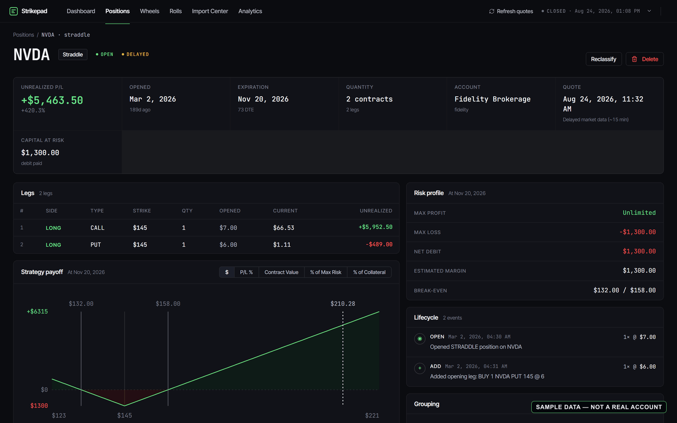The width and height of the screenshot is (677, 423).
Task: Open the Dashboard tab
Action: pos(81,11)
